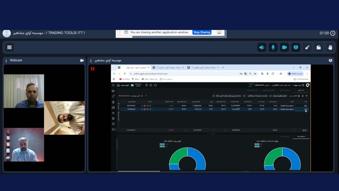Toggle the microphone
The height and width of the screenshot is (191, 339).
pos(273,47)
